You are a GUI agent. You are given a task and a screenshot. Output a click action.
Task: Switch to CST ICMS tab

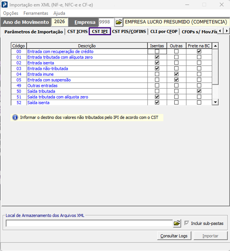click(x=77, y=31)
